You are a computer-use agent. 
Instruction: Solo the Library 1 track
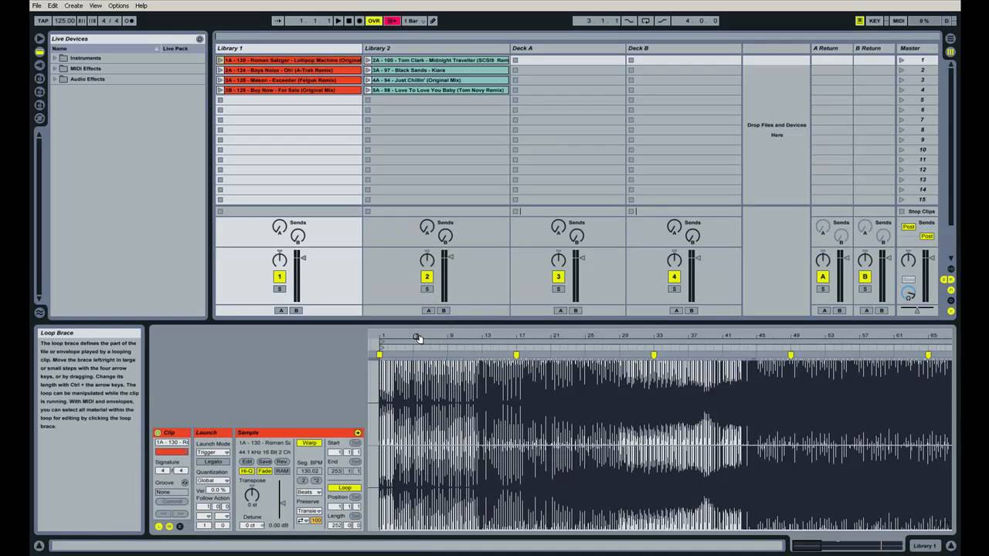tap(280, 289)
